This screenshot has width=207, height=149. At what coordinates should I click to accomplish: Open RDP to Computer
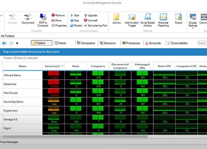43,20
